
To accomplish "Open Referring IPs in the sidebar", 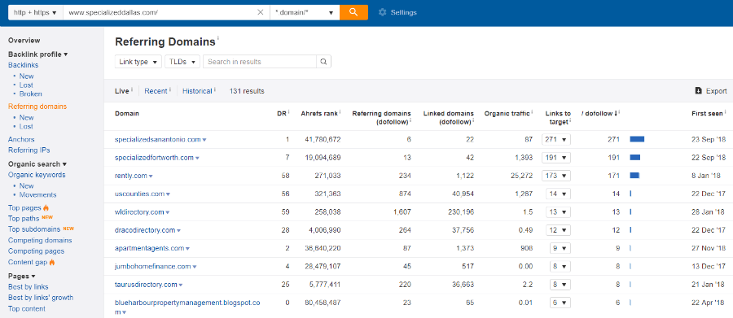I will click(x=29, y=150).
